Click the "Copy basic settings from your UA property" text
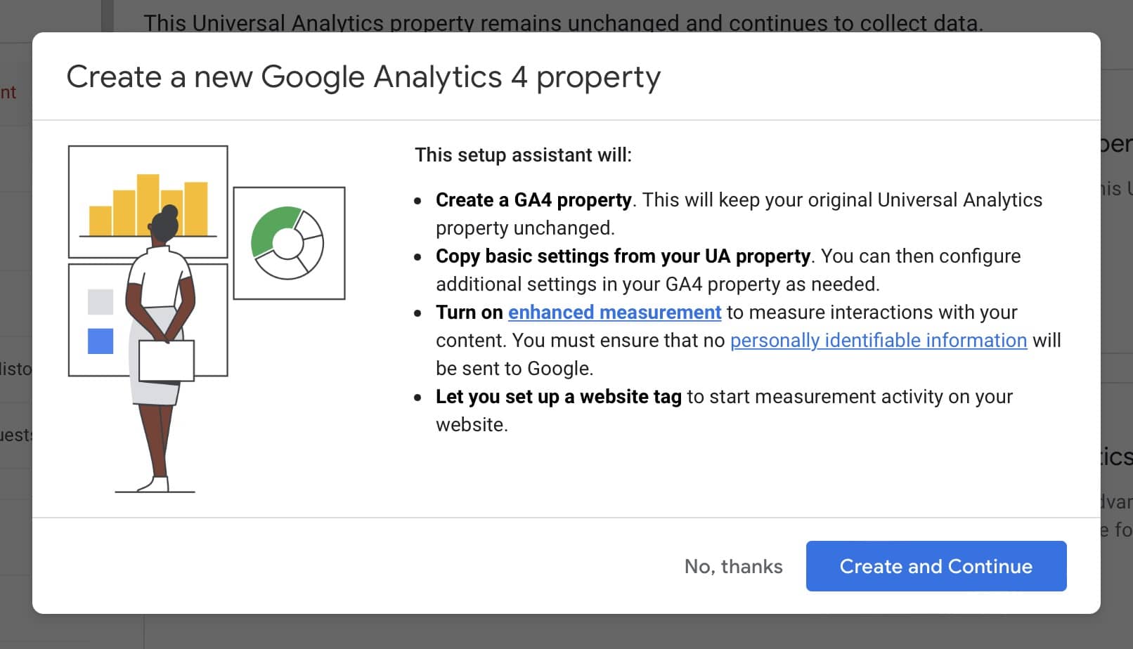This screenshot has height=649, width=1133. coord(623,256)
